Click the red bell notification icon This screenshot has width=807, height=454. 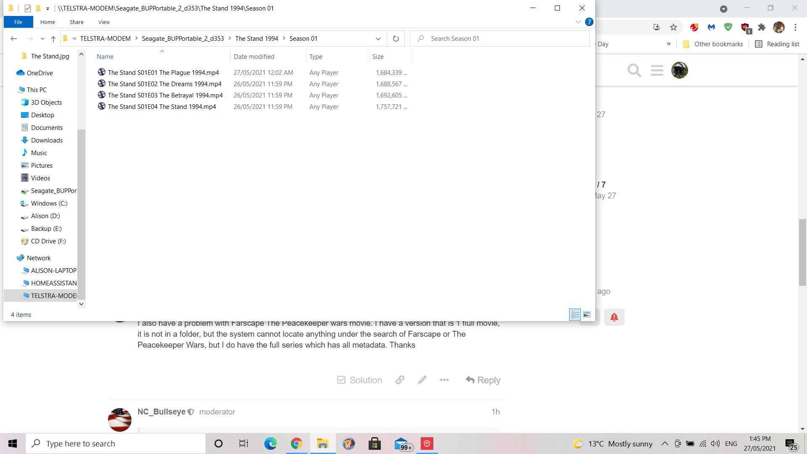point(614,317)
